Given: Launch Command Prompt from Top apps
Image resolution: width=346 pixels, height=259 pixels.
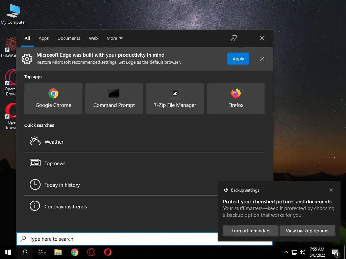Looking at the screenshot, I should point(114,99).
